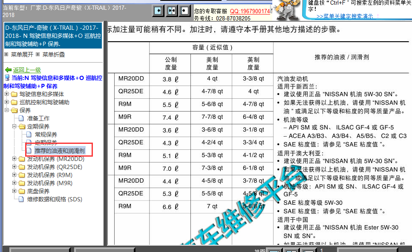Click the folder icon of 发动机保养 (R9M)

(x=22, y=175)
